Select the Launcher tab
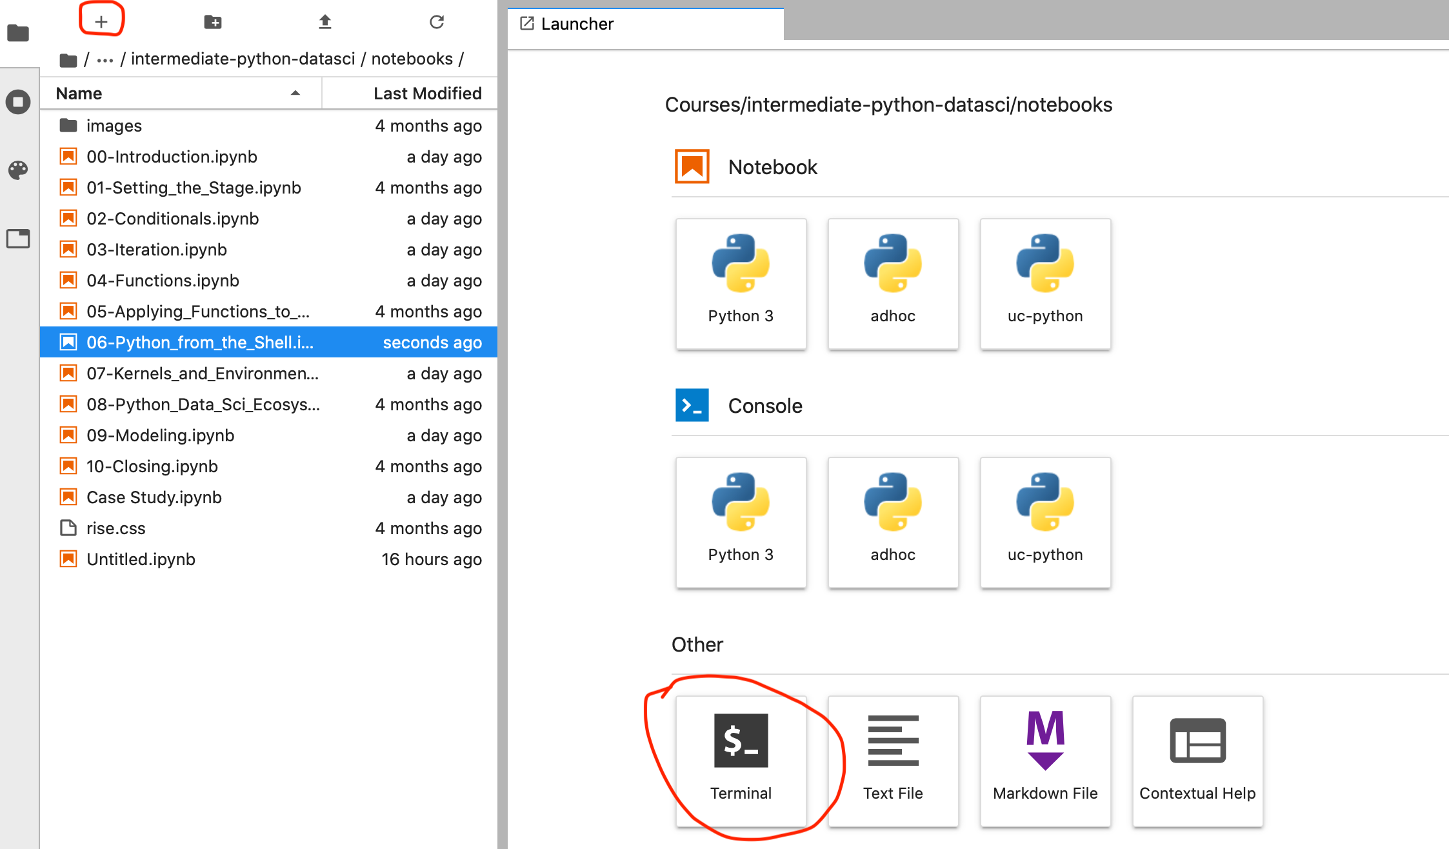Image resolution: width=1449 pixels, height=849 pixels. (645, 24)
